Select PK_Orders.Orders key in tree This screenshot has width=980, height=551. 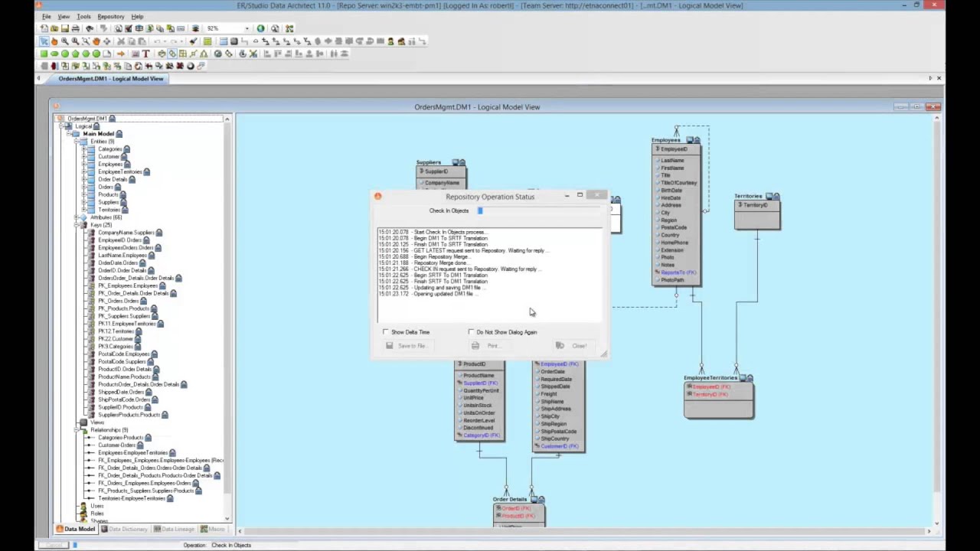tap(118, 301)
